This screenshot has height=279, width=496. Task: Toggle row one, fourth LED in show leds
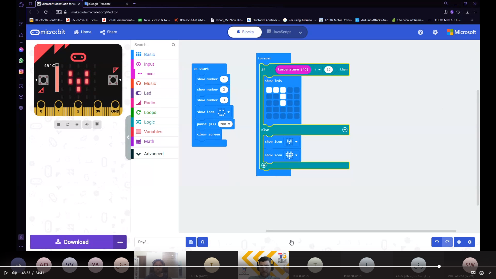coord(290,90)
